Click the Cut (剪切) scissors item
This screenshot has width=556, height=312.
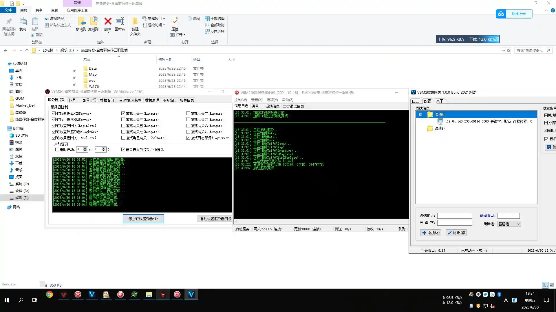[36, 35]
